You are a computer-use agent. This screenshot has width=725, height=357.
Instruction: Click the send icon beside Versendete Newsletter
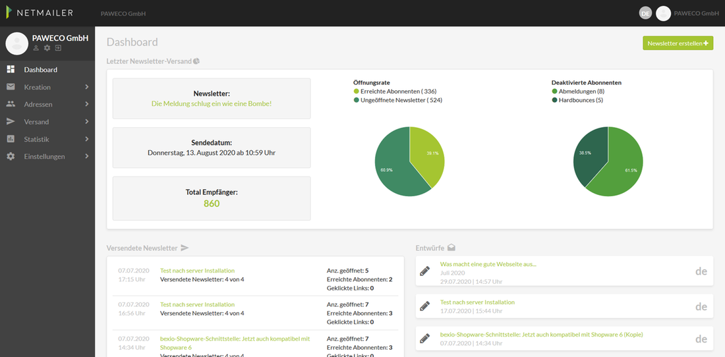185,248
